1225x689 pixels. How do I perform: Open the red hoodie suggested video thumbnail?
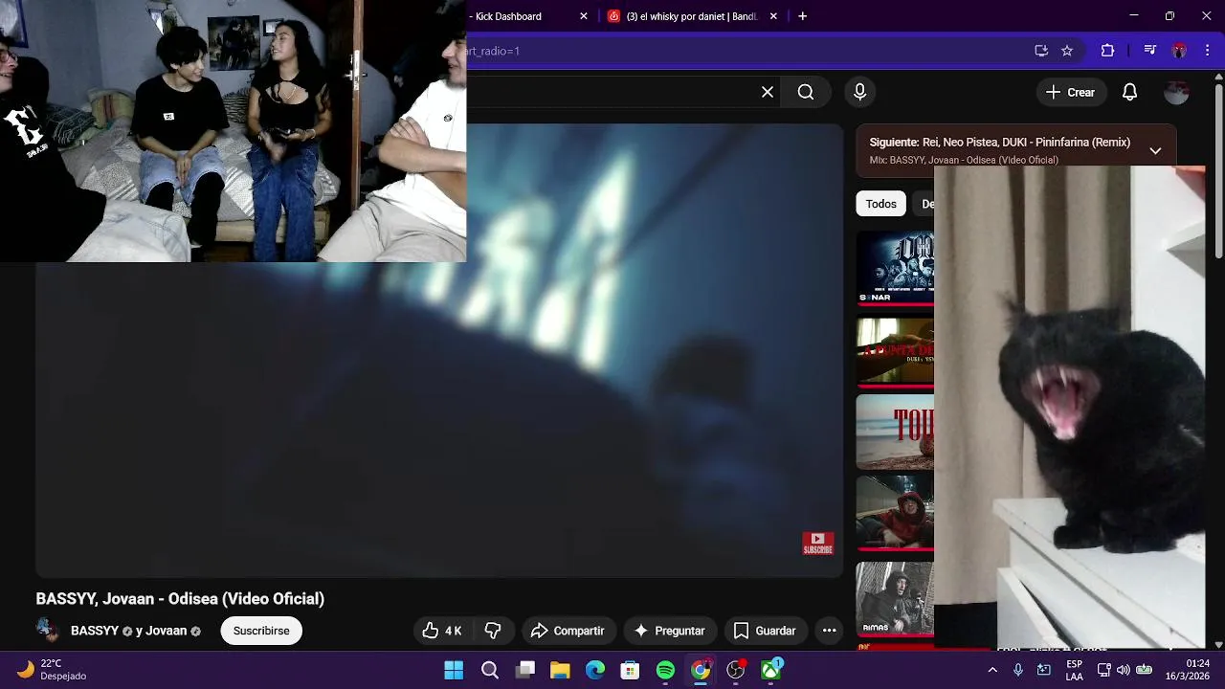(895, 513)
